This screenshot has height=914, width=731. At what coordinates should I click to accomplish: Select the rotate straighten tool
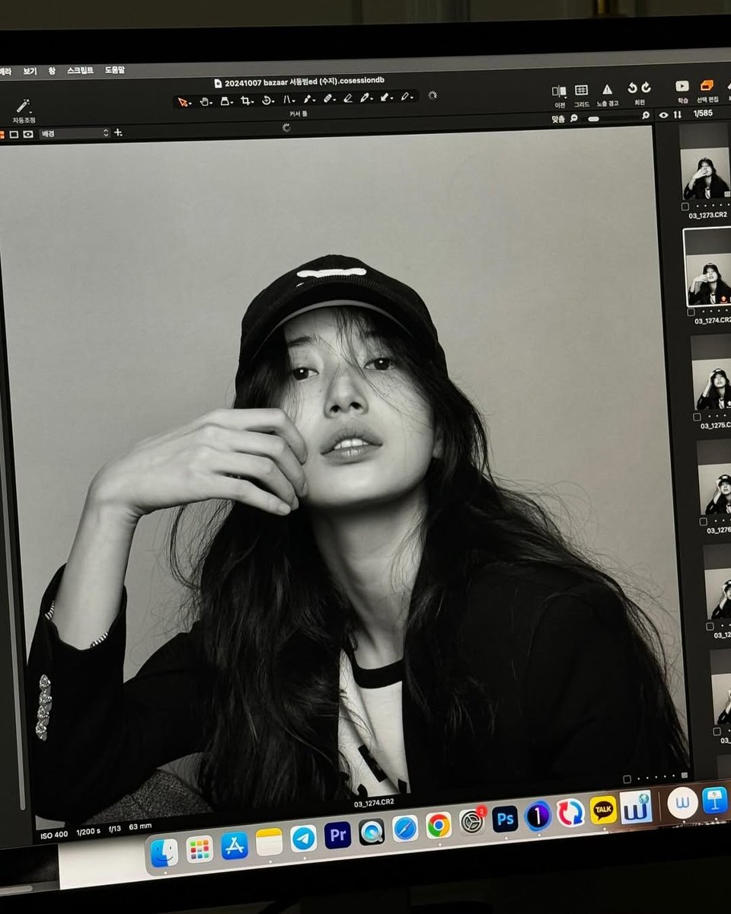coord(267,100)
